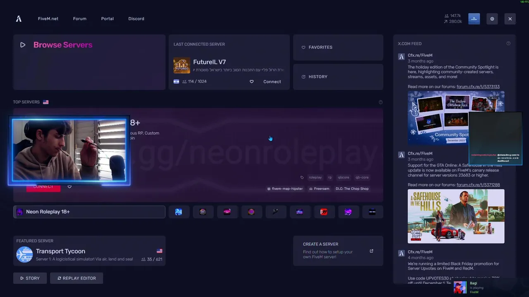Click the qbcore tag
529x297 pixels.
coord(343,177)
